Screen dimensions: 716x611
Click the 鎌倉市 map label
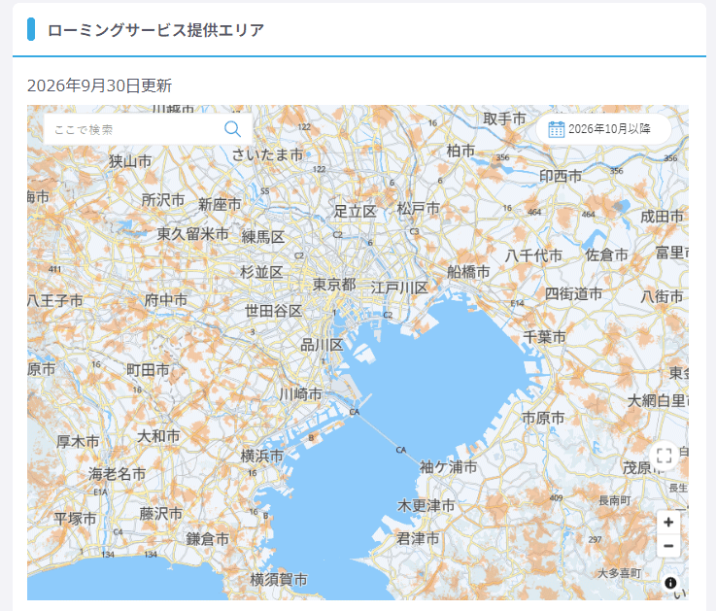207,539
